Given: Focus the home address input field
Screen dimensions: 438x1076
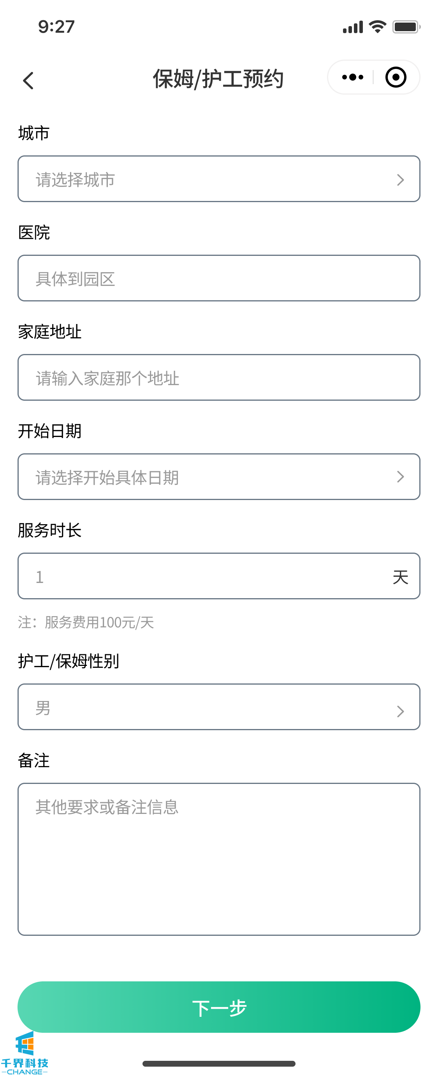Looking at the screenshot, I should tap(219, 378).
